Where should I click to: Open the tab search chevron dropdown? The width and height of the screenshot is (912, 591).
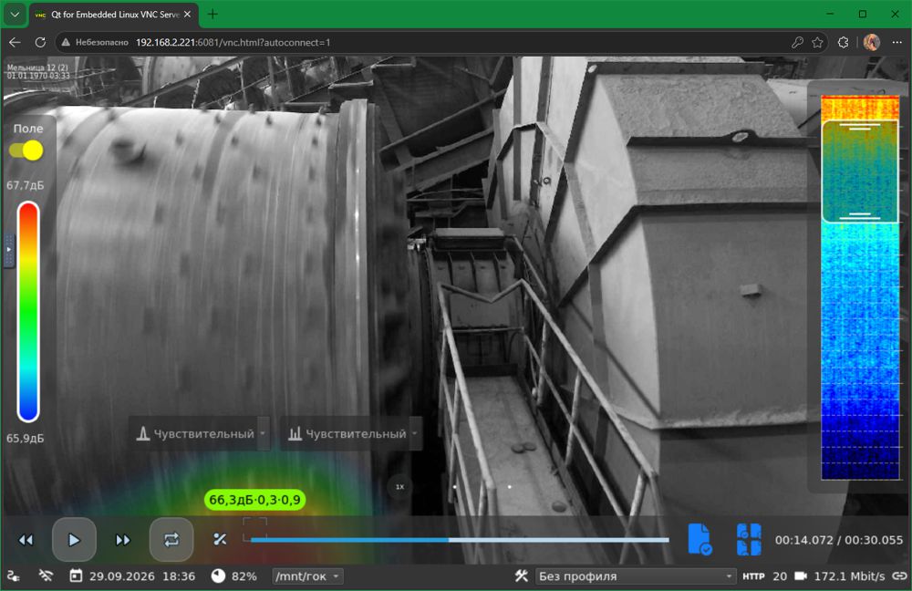point(15,15)
